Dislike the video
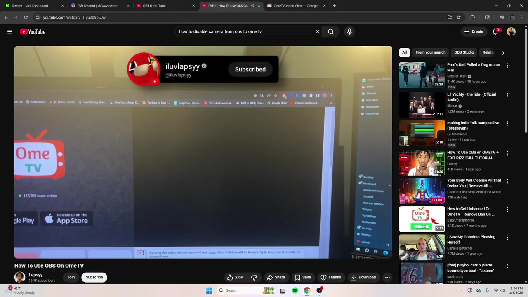 [254, 277]
